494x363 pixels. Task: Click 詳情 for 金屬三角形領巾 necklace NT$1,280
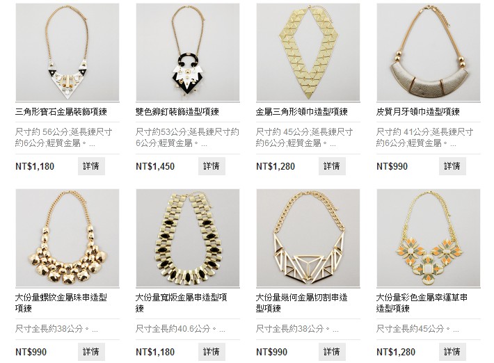332,166
